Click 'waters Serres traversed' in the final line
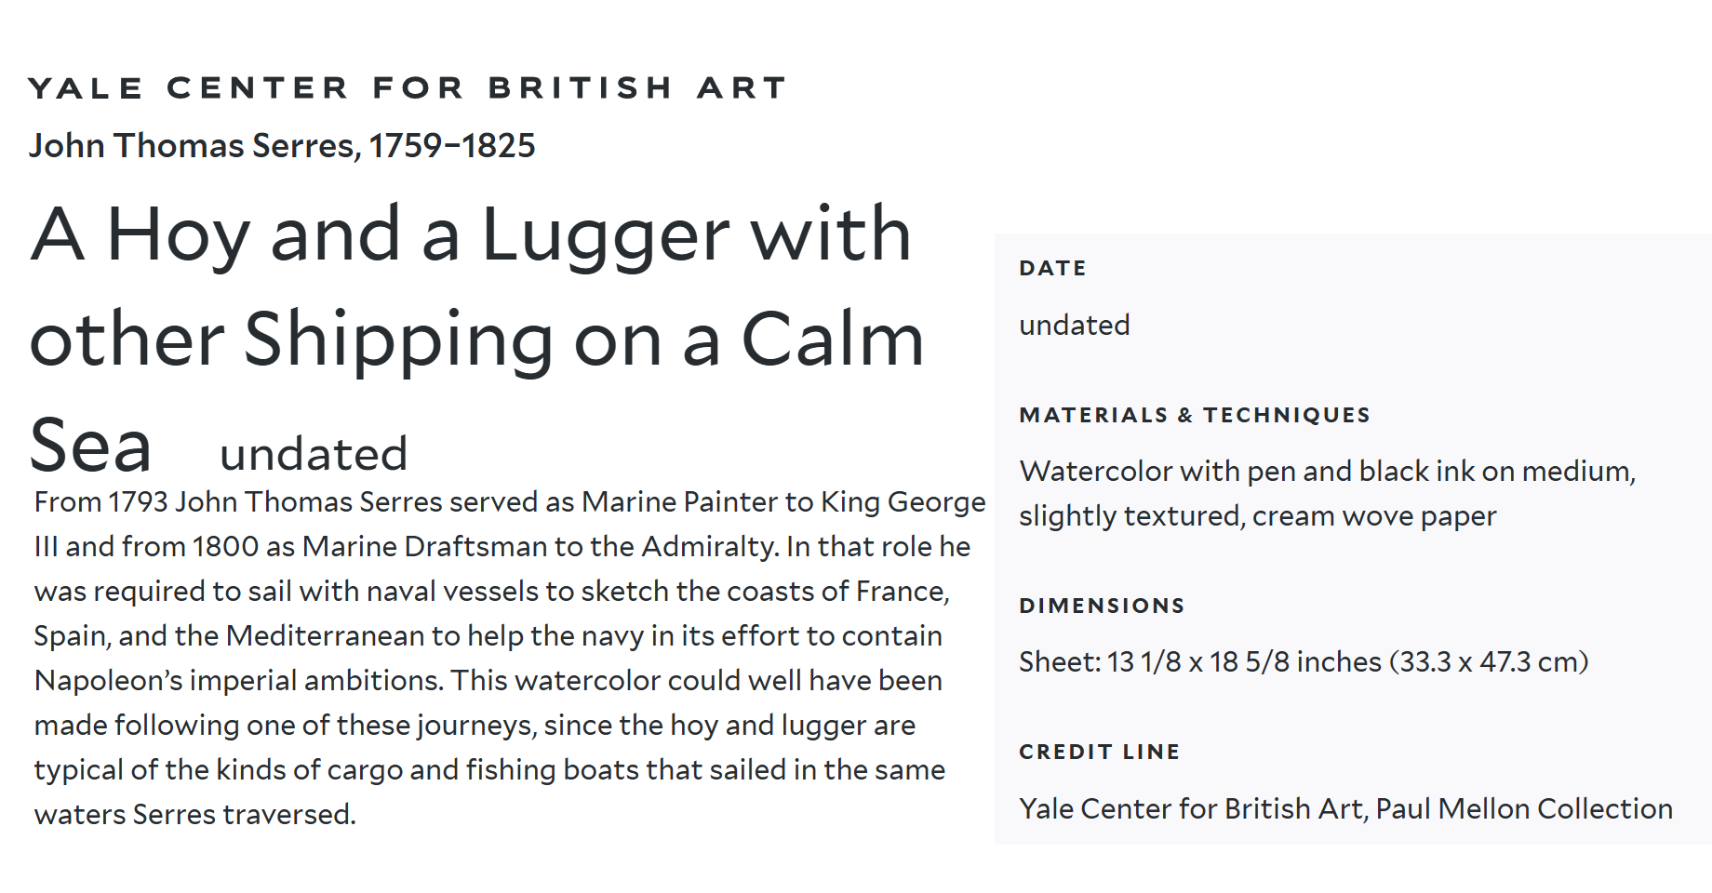 tap(194, 815)
